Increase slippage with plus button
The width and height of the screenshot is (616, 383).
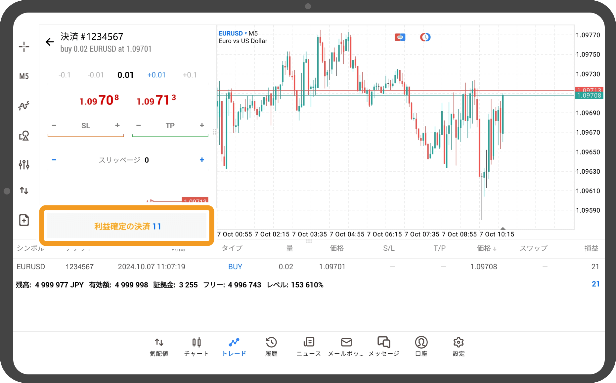(x=202, y=160)
